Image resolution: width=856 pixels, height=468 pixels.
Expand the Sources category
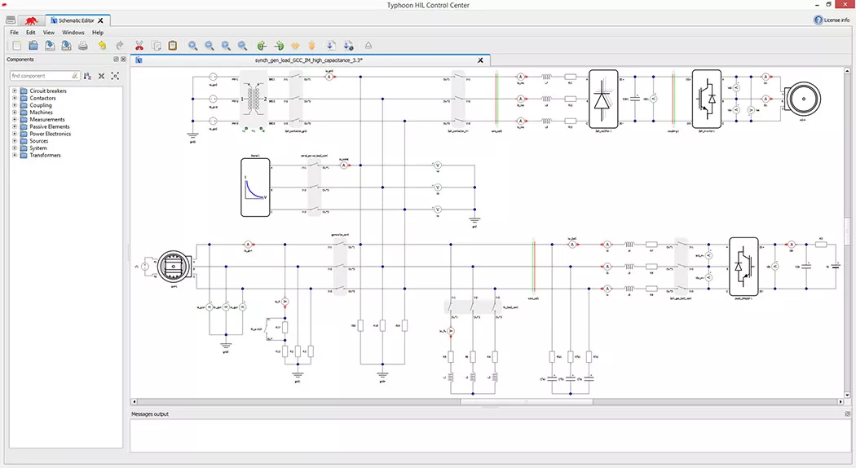pyautogui.click(x=15, y=140)
